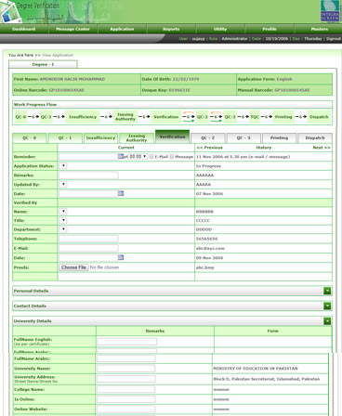Click the Choose File button for Proofs
Screen dimensions: 342x416
73,267
